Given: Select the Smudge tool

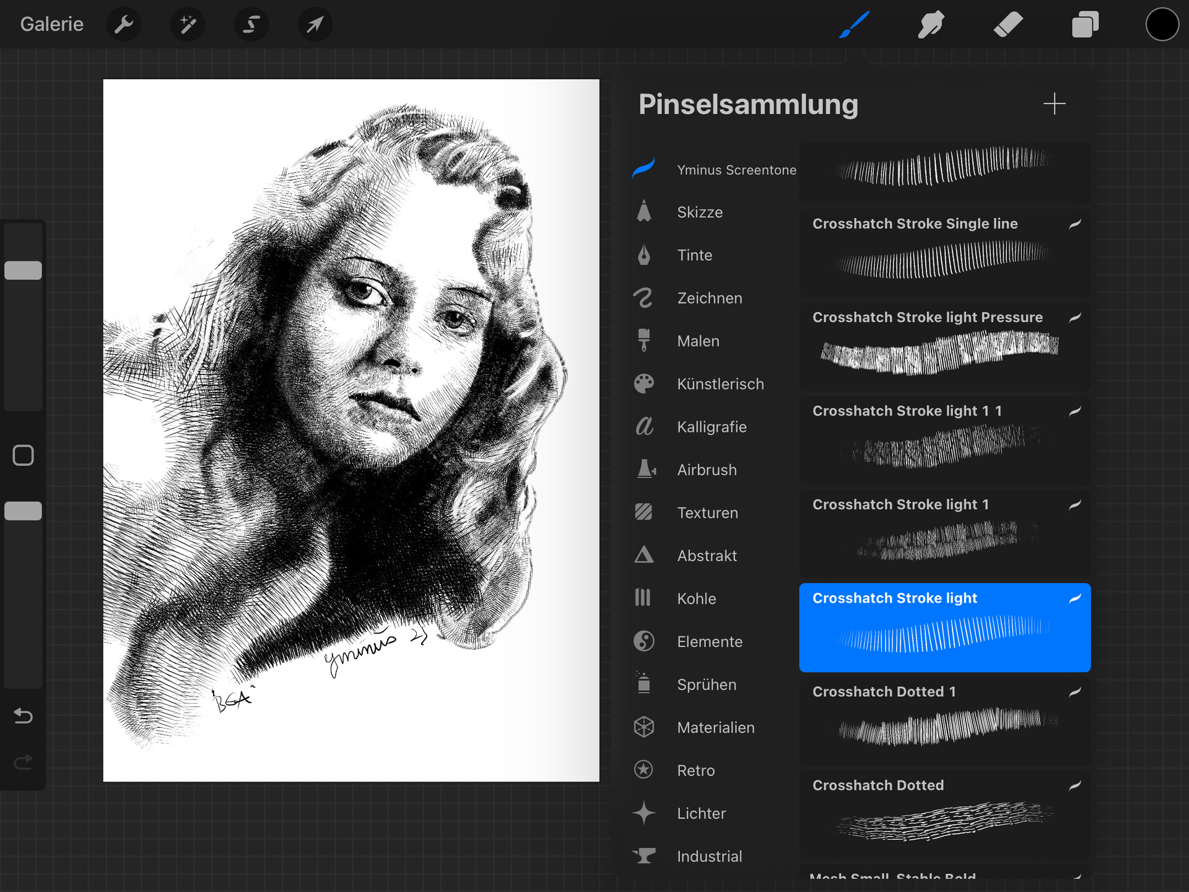Looking at the screenshot, I should [x=931, y=25].
